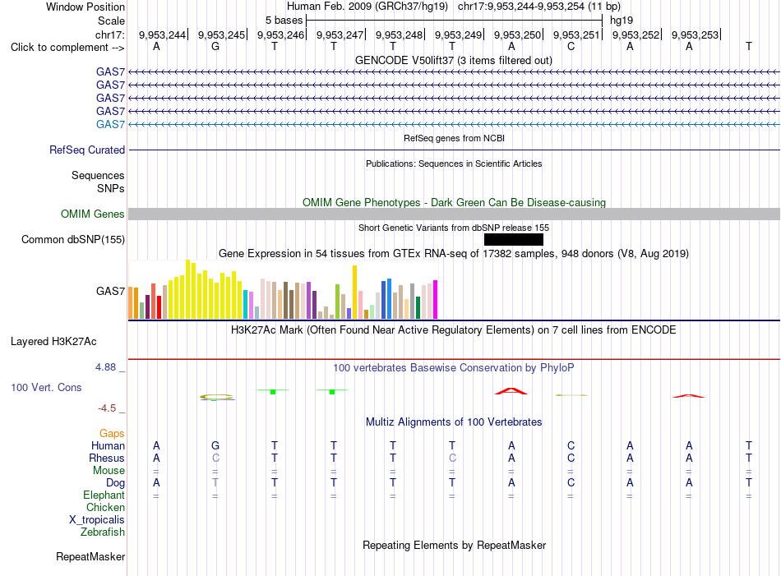Click the Rhesus species label
Image resolution: width=781 pixels, height=576 pixels.
click(x=107, y=458)
